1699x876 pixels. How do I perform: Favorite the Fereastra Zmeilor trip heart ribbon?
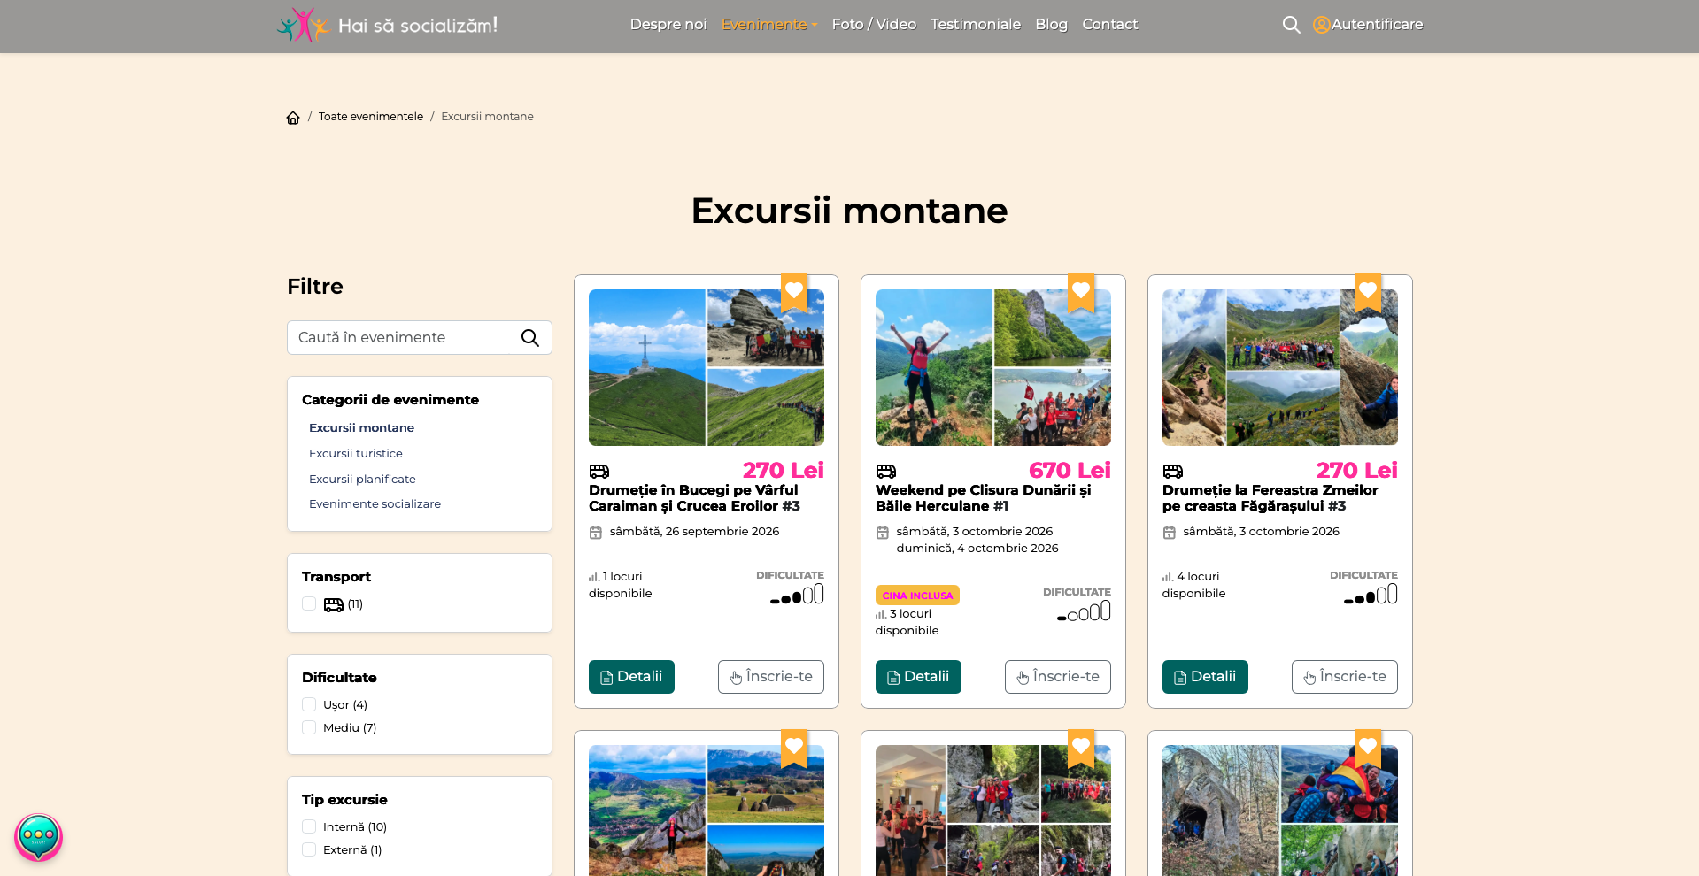coord(1368,292)
